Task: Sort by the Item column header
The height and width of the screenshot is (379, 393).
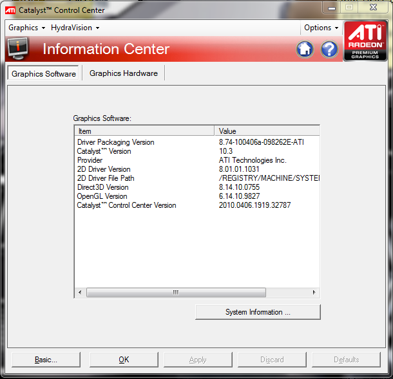Action: pos(144,131)
